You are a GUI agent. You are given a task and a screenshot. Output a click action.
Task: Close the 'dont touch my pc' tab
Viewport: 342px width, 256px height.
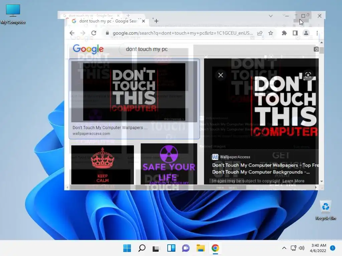point(143,21)
